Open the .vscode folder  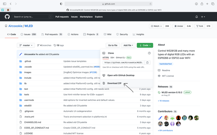pyautogui.click(x=28, y=67)
